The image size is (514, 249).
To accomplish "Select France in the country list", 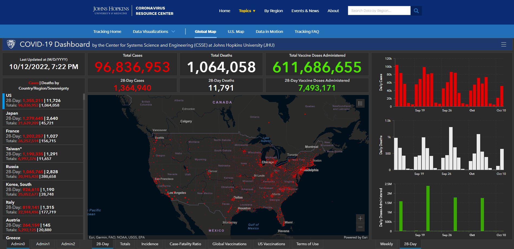I will (43, 136).
